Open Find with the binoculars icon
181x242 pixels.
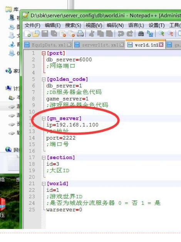pyautogui.click(x=141, y=34)
